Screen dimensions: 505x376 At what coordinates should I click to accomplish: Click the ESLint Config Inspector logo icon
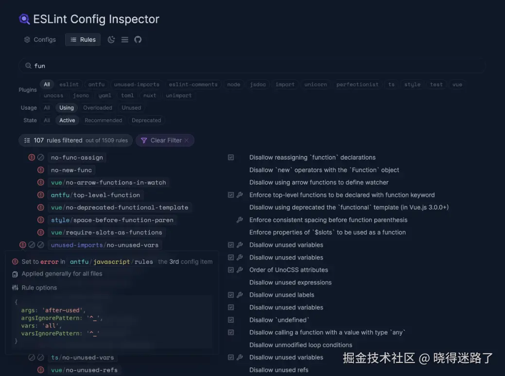point(24,19)
